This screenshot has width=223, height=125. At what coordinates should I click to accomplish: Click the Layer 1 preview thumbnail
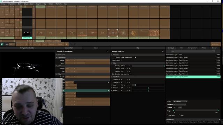click(x=27, y=33)
